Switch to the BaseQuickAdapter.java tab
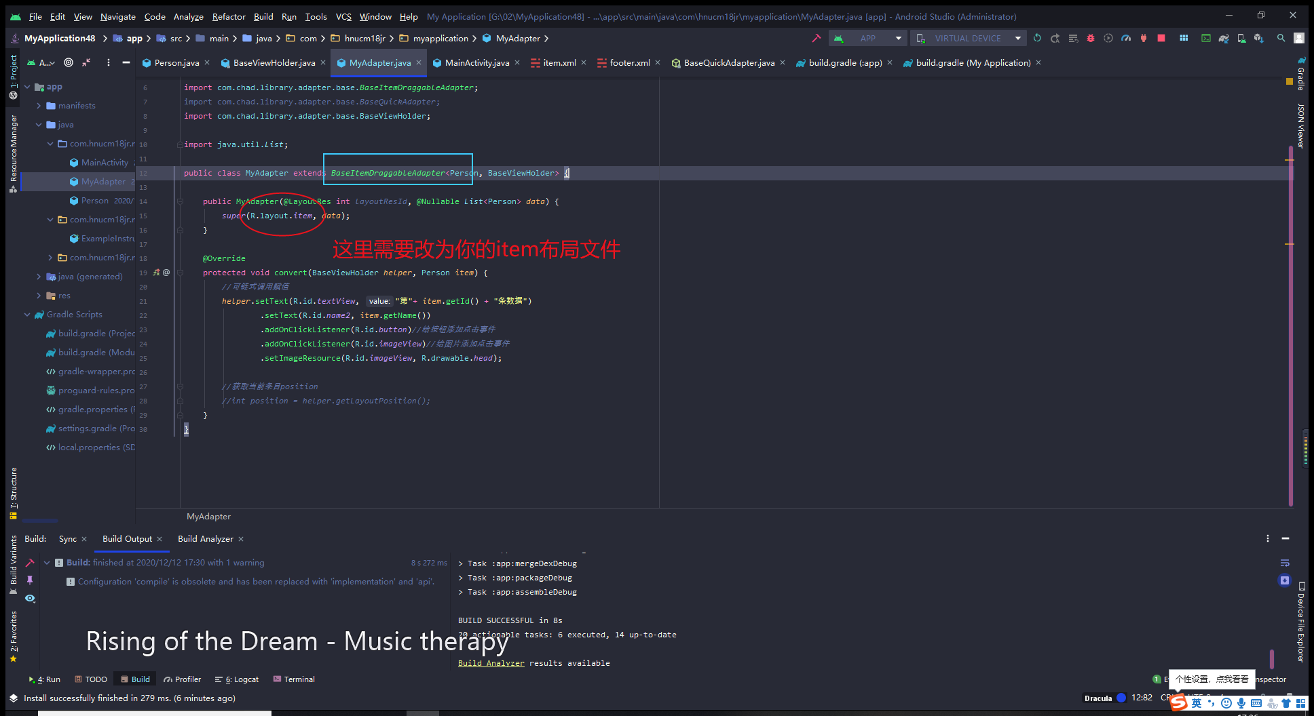 pos(729,62)
